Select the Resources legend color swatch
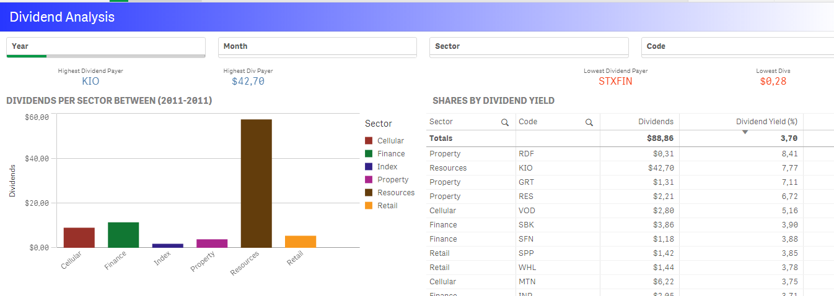 coord(369,193)
